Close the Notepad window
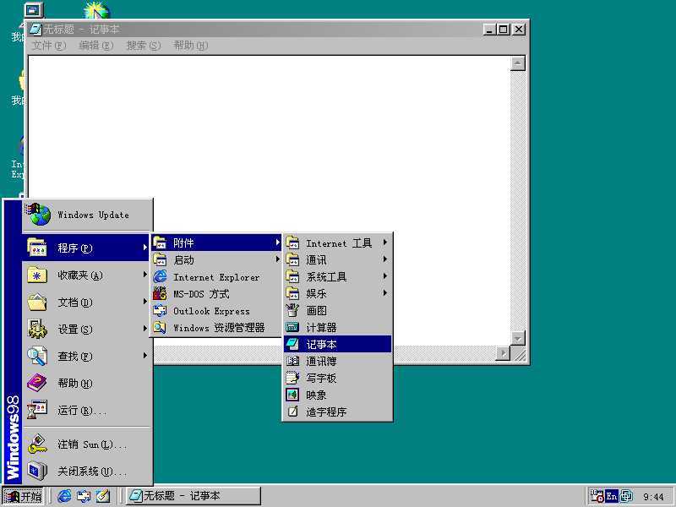The image size is (676, 507). (519, 30)
